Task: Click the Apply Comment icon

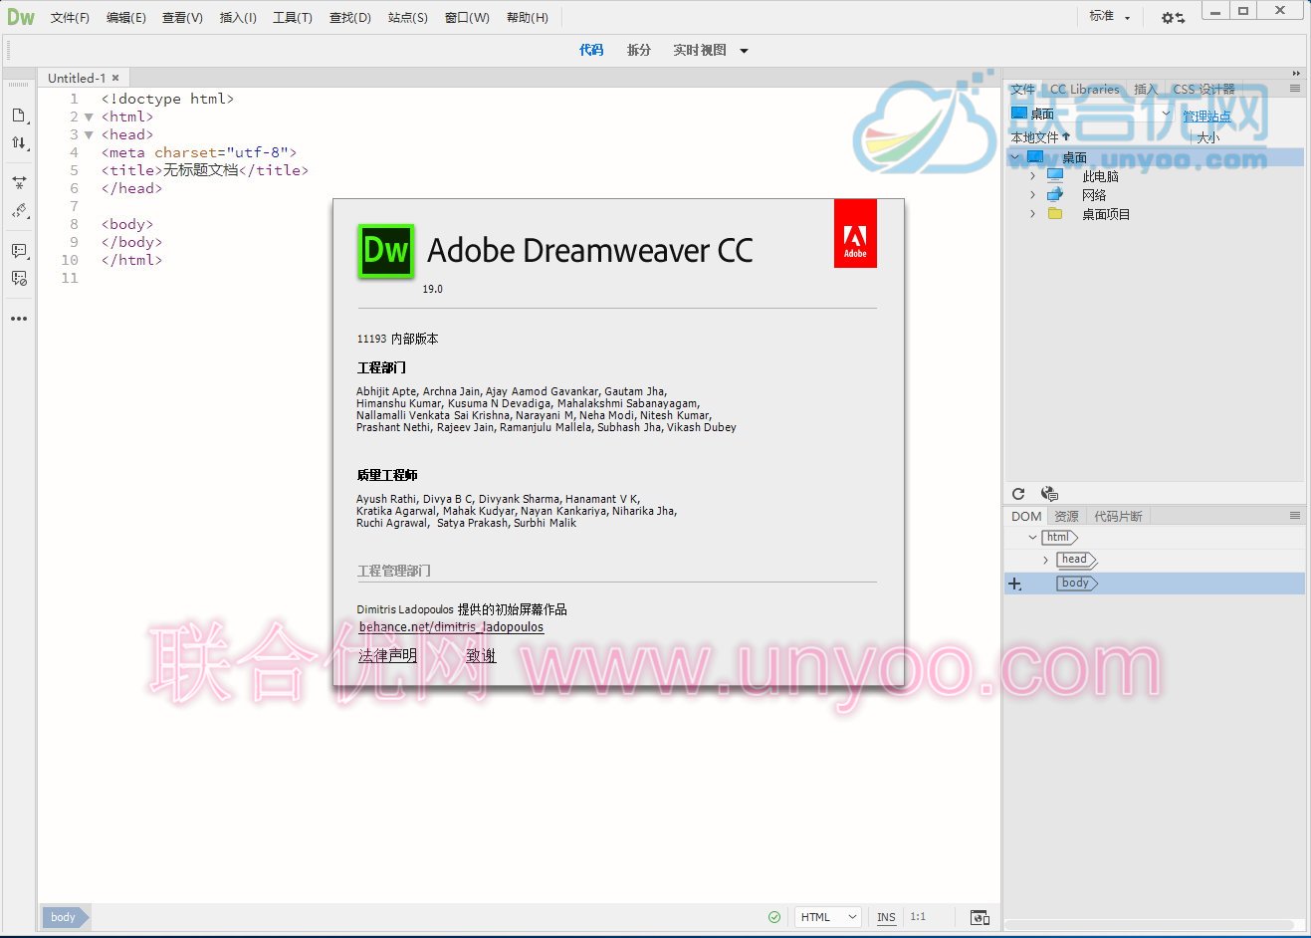Action: pyautogui.click(x=19, y=251)
